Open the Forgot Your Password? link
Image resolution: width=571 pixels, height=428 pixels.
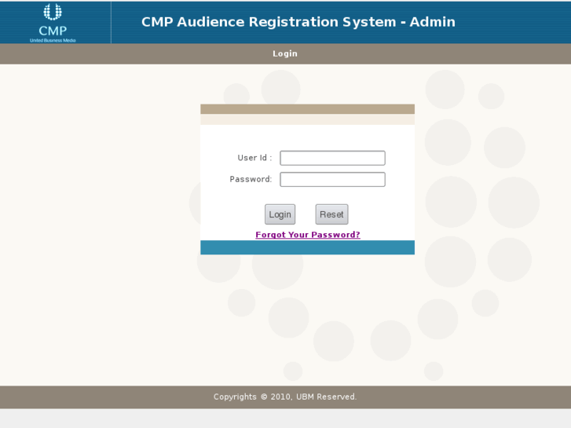[x=308, y=235]
